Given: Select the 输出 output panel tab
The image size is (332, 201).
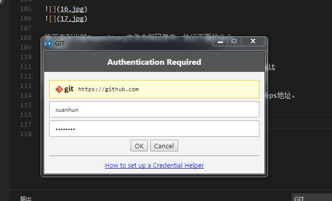Looking at the screenshot, I should coord(26,198).
